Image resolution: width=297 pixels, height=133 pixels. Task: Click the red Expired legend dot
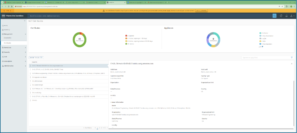pyautogui.click(x=126, y=36)
